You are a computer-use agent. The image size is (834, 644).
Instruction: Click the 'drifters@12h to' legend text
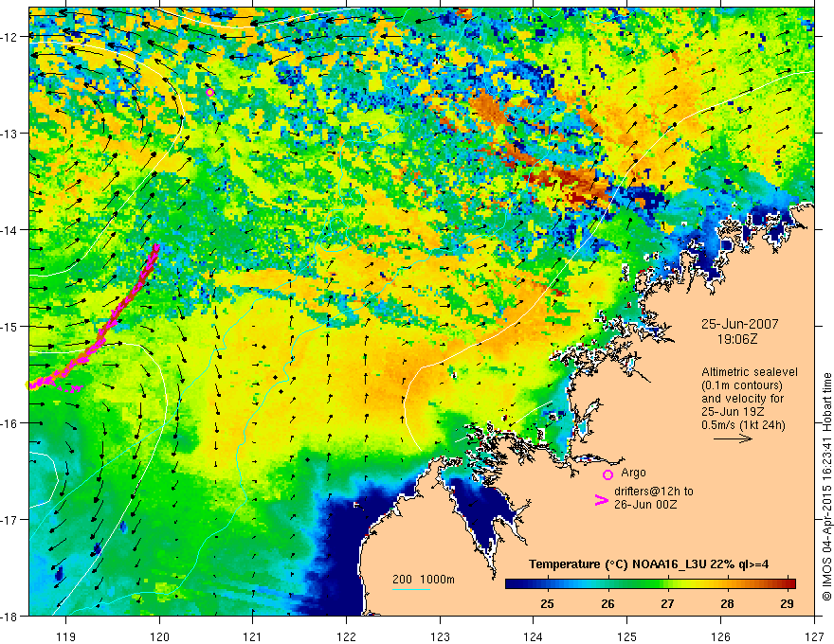[654, 492]
